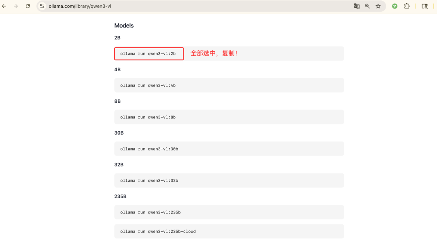Click the zoom magnifier icon in address bar
The height and width of the screenshot is (247, 437).
[367, 6]
